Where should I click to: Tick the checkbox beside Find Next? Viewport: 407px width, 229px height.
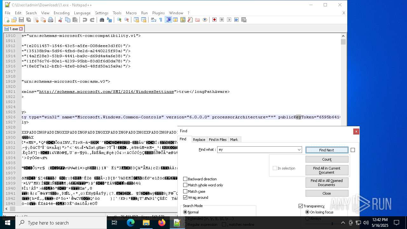[x=353, y=150]
